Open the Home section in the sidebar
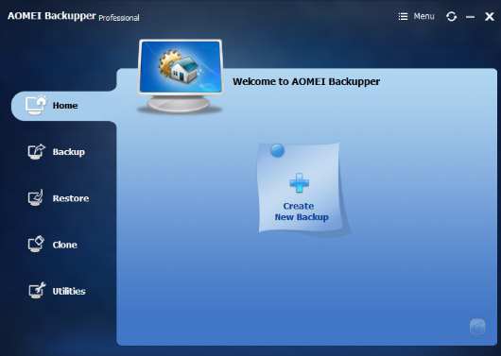501x356 pixels. click(64, 106)
